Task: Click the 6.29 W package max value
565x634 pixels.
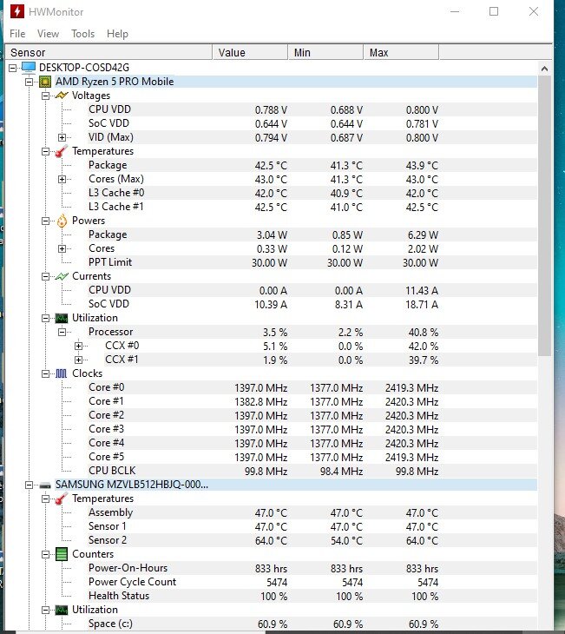Action: (423, 234)
